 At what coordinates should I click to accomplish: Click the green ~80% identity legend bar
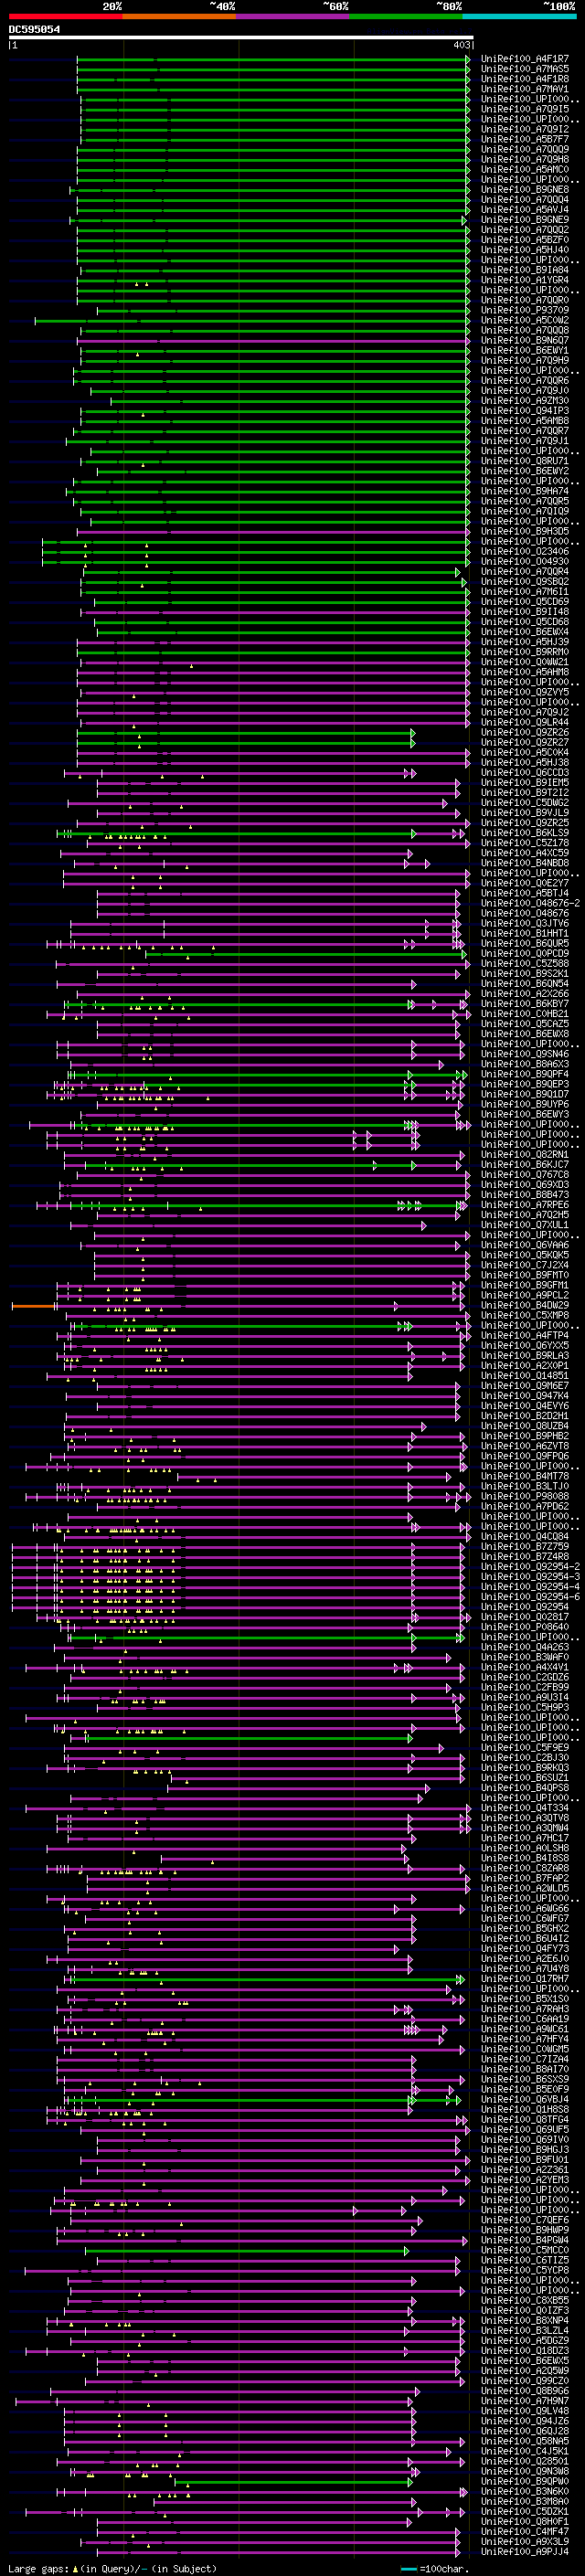[x=406, y=16]
